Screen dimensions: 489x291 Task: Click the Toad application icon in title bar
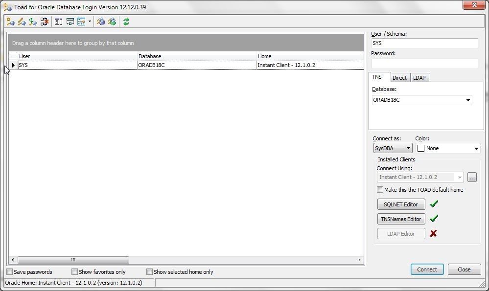coord(7,7)
